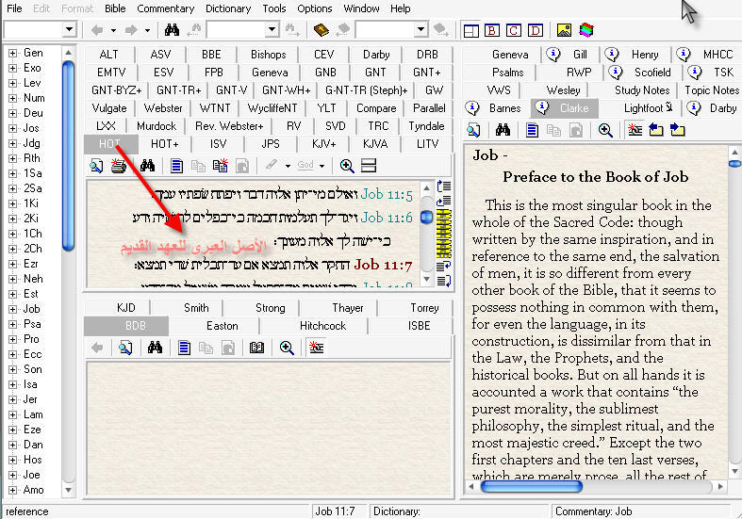Viewport: 742px width, 519px height.
Task: Open the Scofield commentary tab
Action: [x=643, y=73]
